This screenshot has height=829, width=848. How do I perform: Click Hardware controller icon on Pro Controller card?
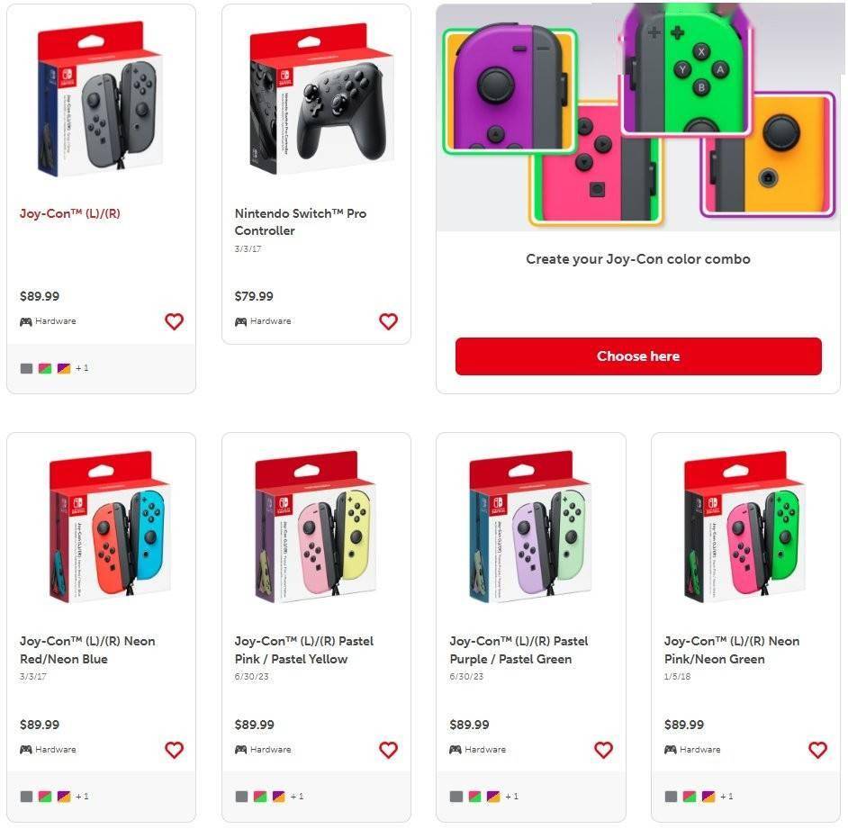[x=240, y=321]
